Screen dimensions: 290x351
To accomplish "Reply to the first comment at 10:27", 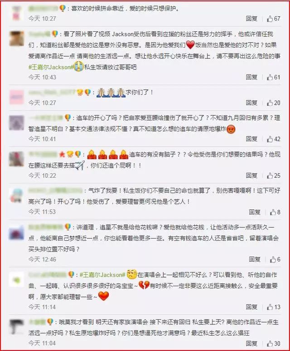I will coord(251,19).
